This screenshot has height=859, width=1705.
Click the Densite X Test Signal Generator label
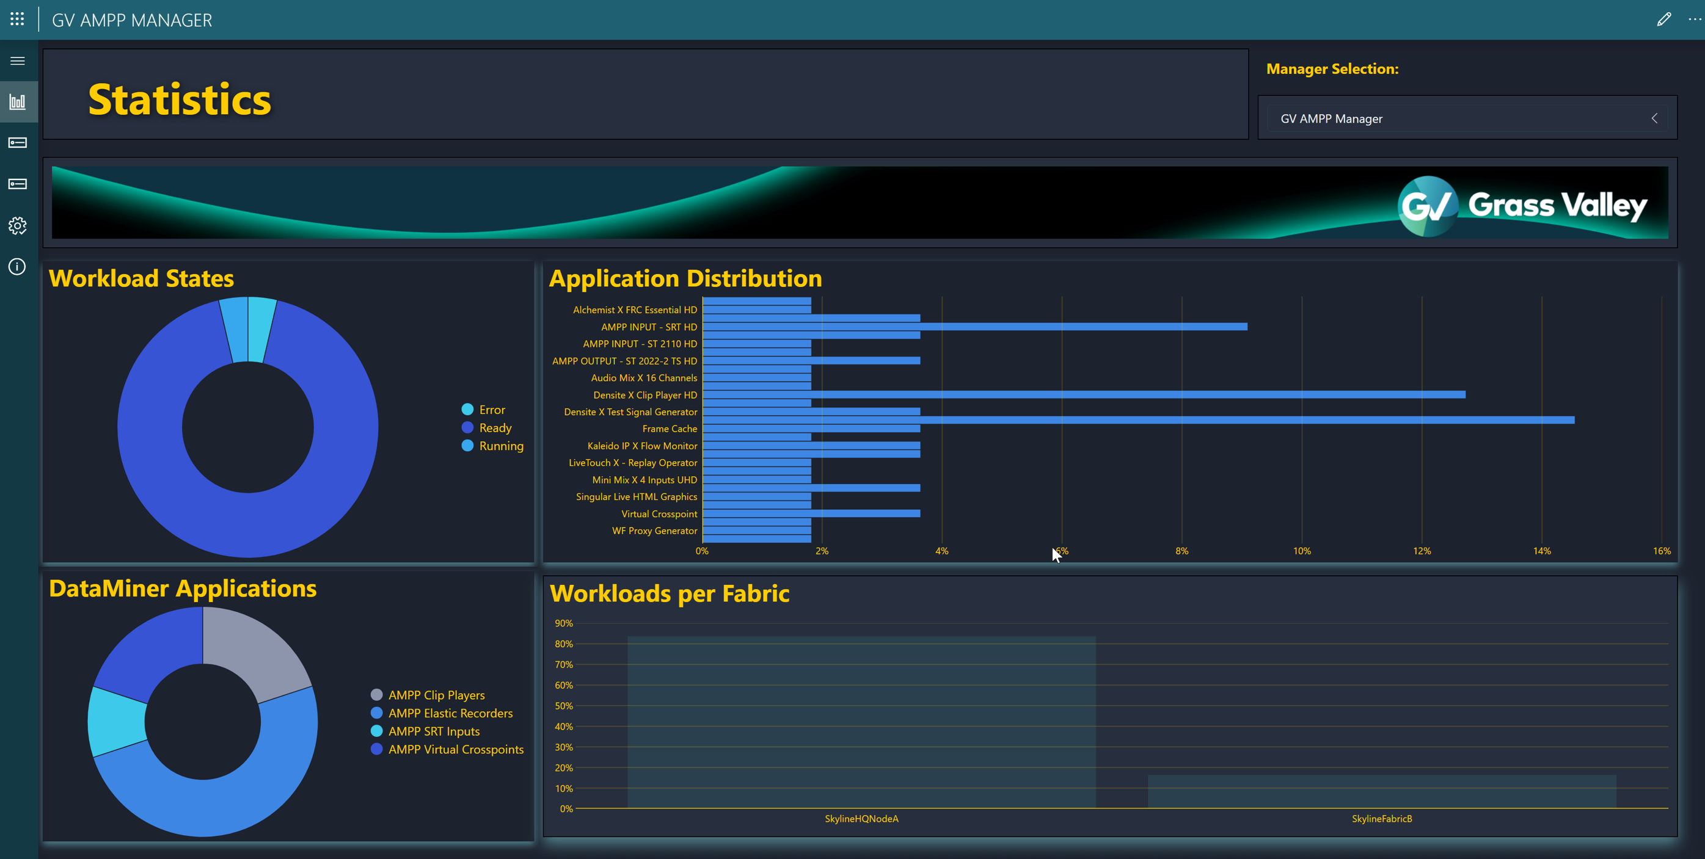[630, 411]
